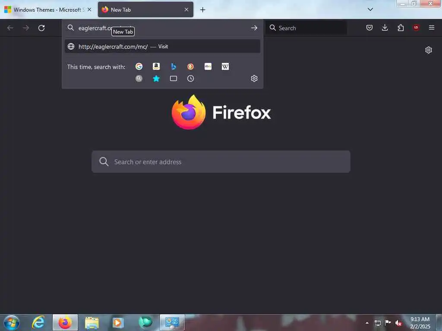Switch to the Windows Themes - Microsoft tab
Viewport: 442px width, 331px height.
pyautogui.click(x=48, y=9)
